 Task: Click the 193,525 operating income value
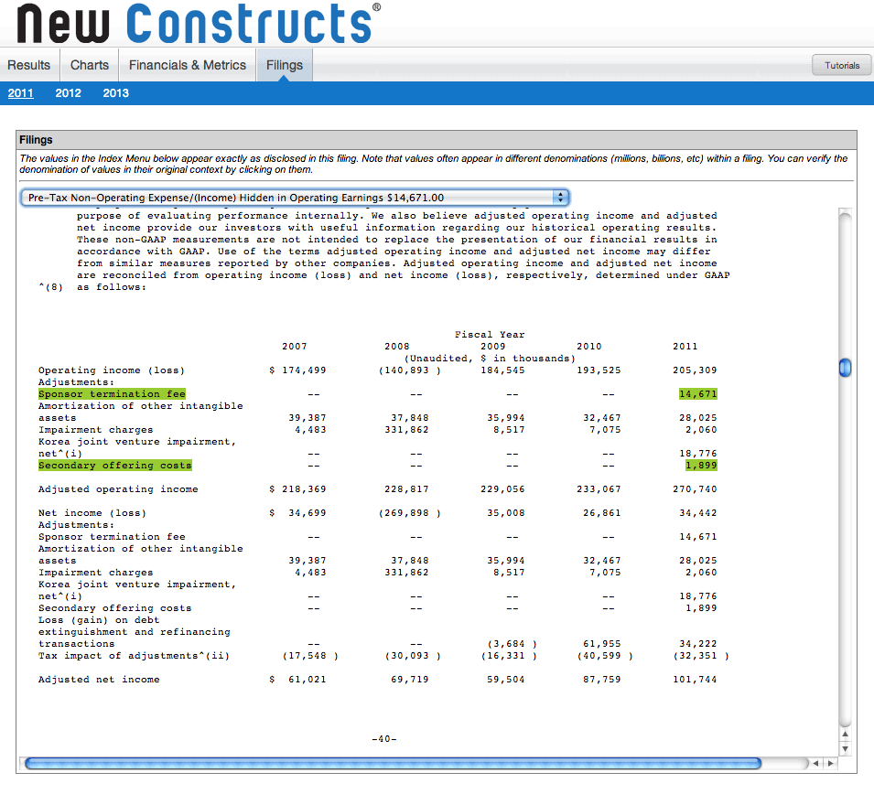tap(599, 370)
